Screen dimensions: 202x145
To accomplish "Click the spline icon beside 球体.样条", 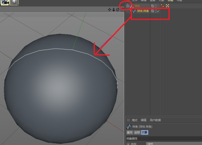I will pos(134,11).
